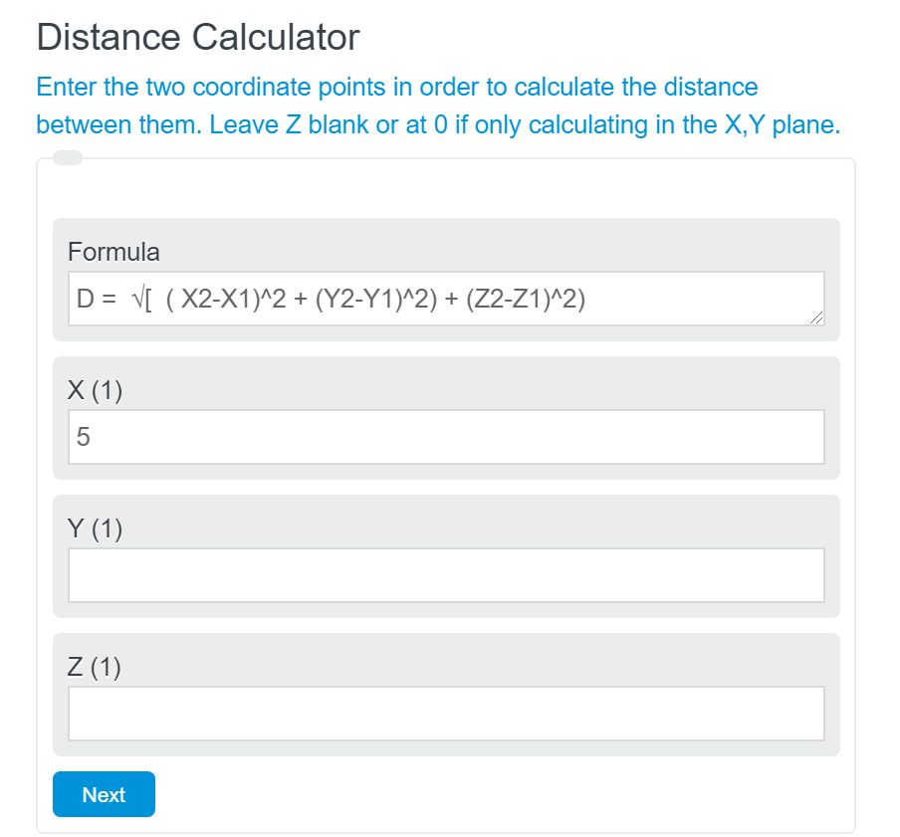900x837 pixels.
Task: Select the Z (1) text box
Action: pos(446,714)
